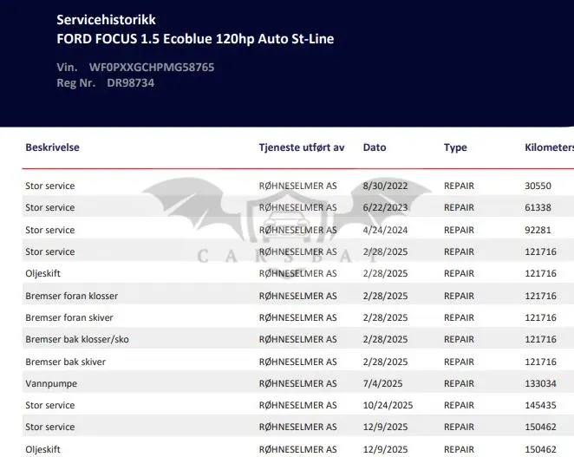Click the Kilometerstand column header
The height and width of the screenshot is (457, 574).
549,147
